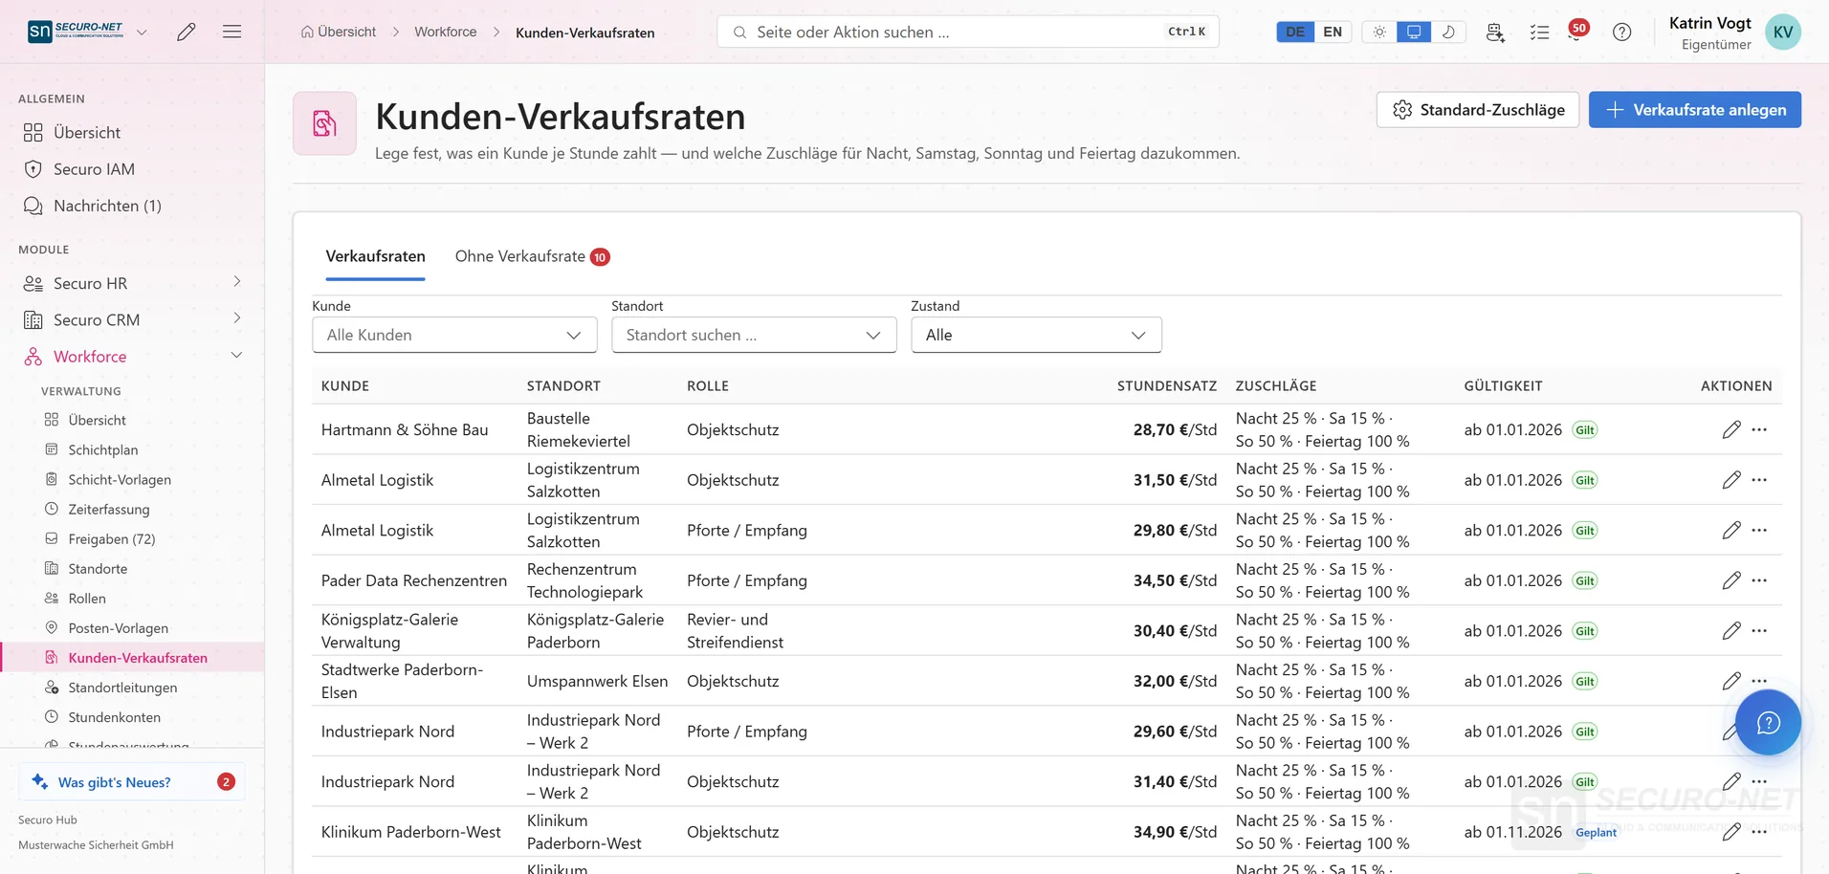Click the Verkaufsrate anlegen button

1694,109
